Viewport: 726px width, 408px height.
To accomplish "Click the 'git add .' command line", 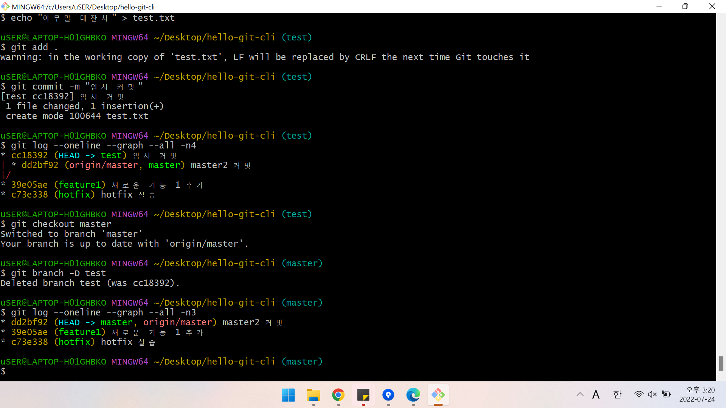I will 29,47.
